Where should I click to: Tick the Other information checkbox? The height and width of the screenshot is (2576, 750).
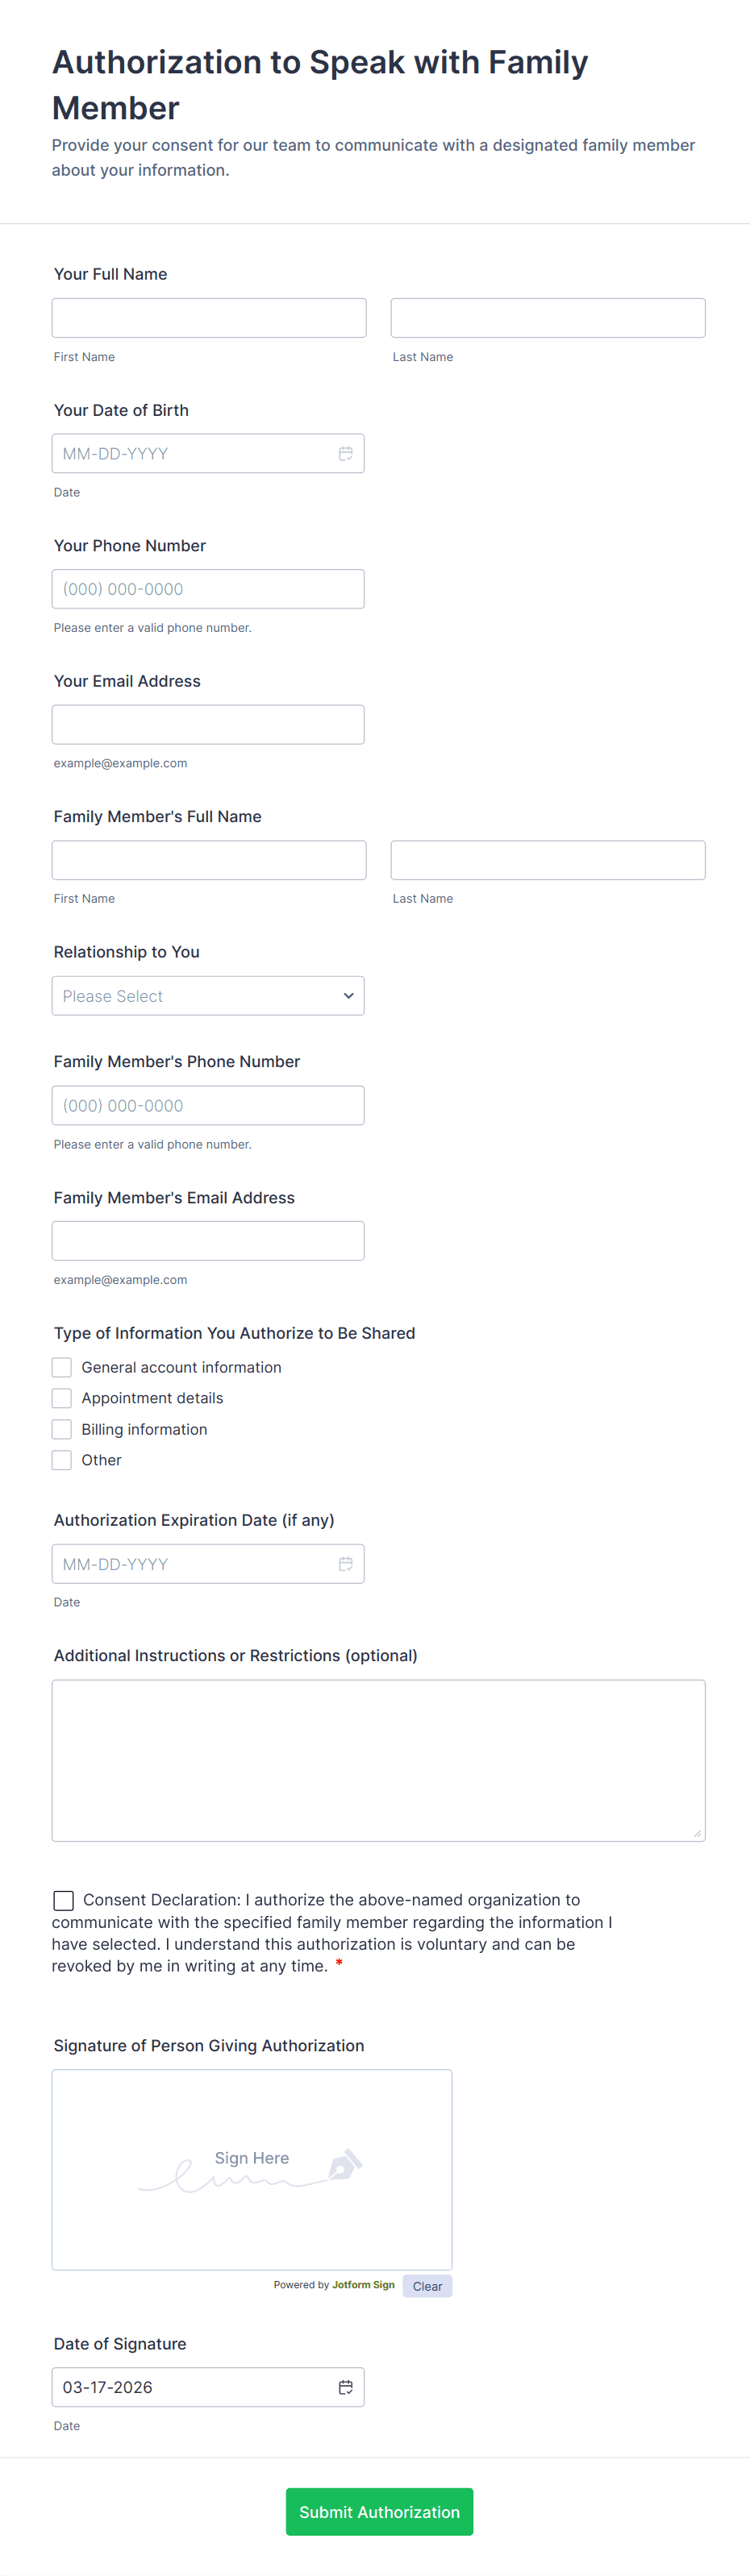(x=62, y=1460)
